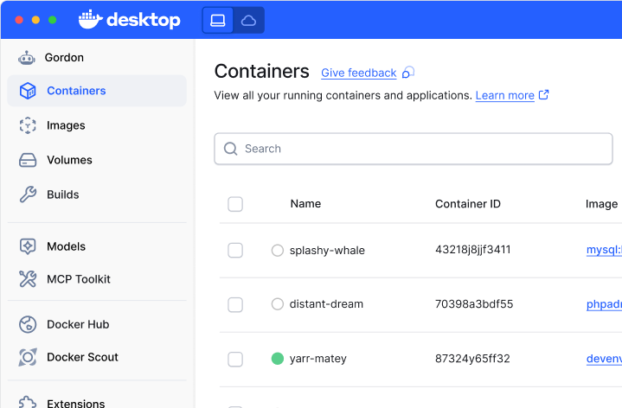Focus the Search containers field
The image size is (622, 408).
click(414, 149)
